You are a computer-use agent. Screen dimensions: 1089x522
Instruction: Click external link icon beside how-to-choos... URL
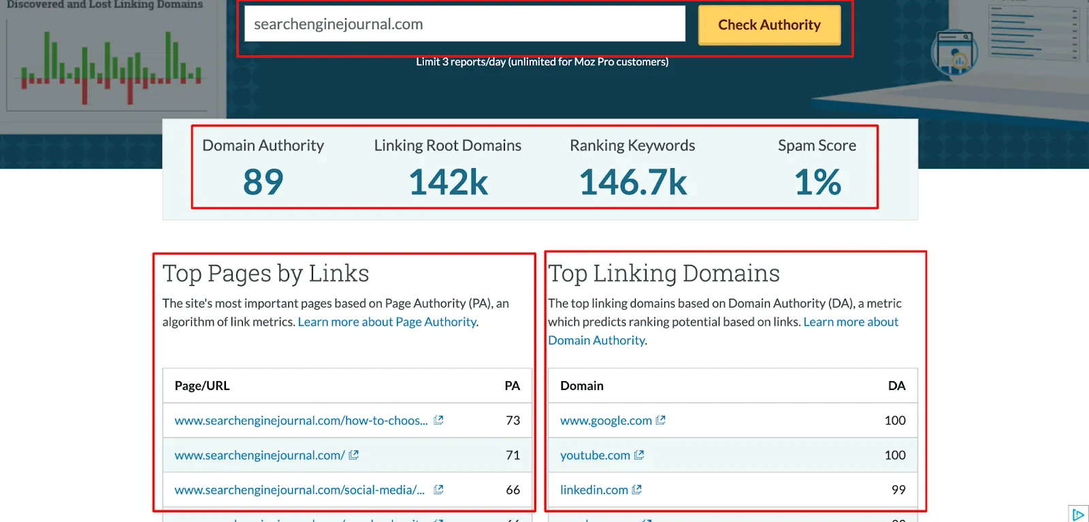[x=438, y=421]
